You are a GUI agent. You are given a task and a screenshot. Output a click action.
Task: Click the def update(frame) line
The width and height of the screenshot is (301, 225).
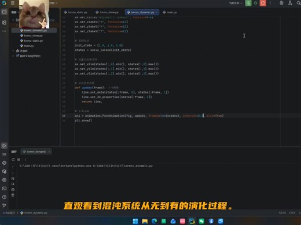coord(90,87)
